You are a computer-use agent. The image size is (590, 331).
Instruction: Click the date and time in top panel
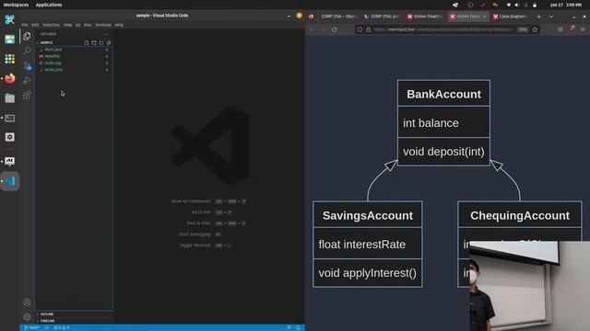[x=565, y=5]
